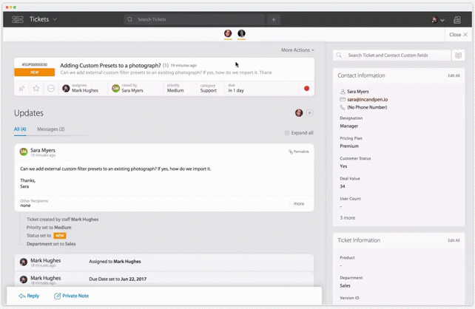Click the circled ellipsis icon on the ticket
Image resolution: width=475 pixels, height=309 pixels.
point(51,89)
